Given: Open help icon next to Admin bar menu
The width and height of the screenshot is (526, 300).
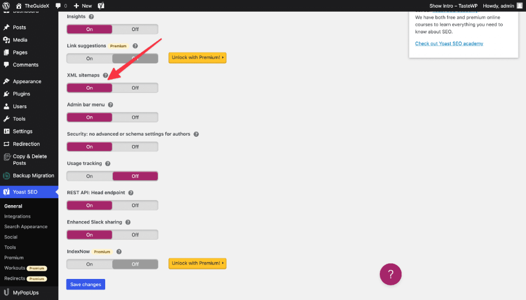Looking at the screenshot, I should [110, 105].
